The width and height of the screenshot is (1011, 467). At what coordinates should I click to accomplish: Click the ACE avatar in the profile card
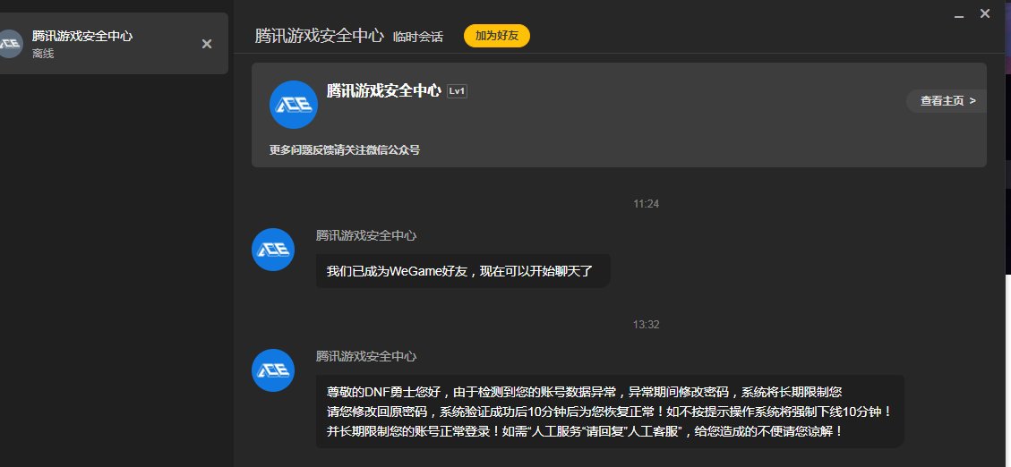pos(294,104)
